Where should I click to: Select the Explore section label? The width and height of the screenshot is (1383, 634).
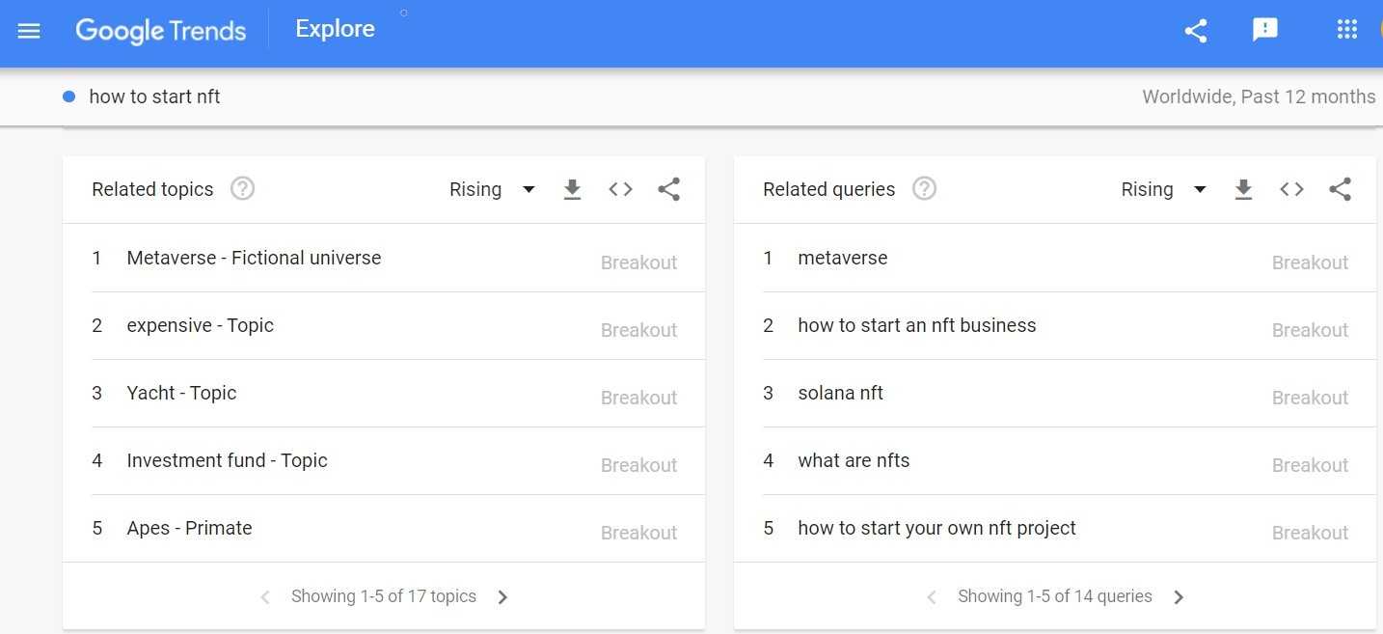point(335,29)
